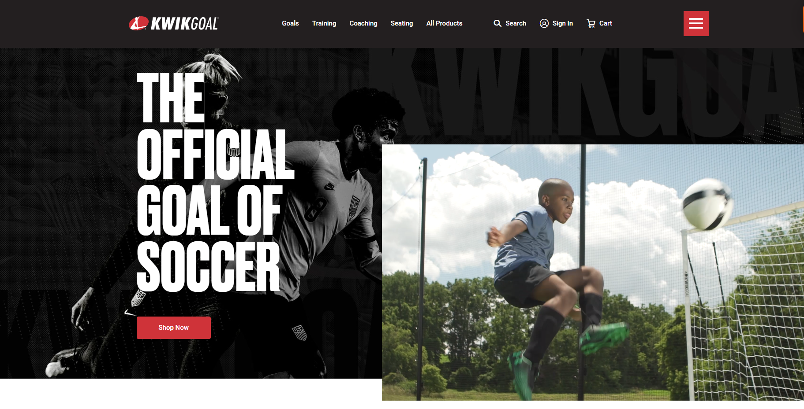Open the Goals menu

coord(290,23)
